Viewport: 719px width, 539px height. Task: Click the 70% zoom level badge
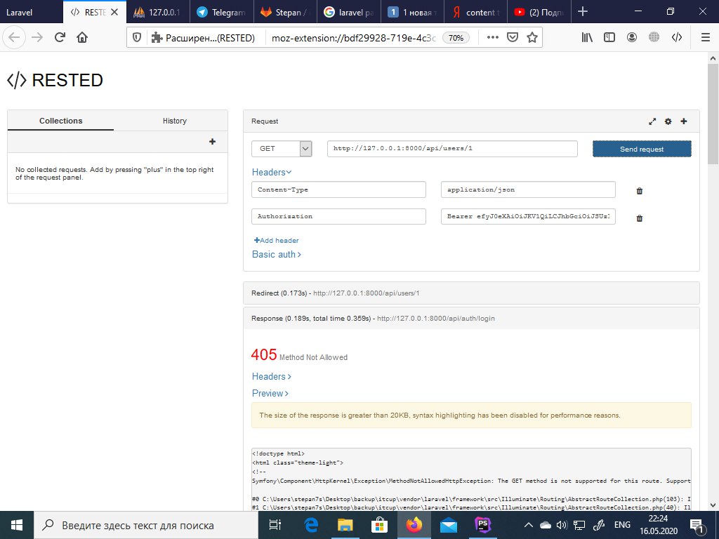[x=456, y=38]
